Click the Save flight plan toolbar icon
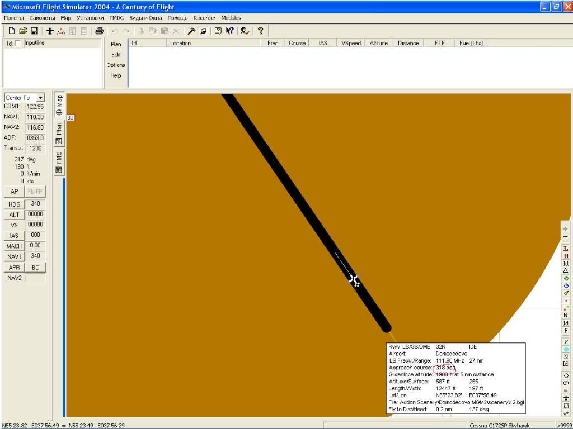 point(34,31)
